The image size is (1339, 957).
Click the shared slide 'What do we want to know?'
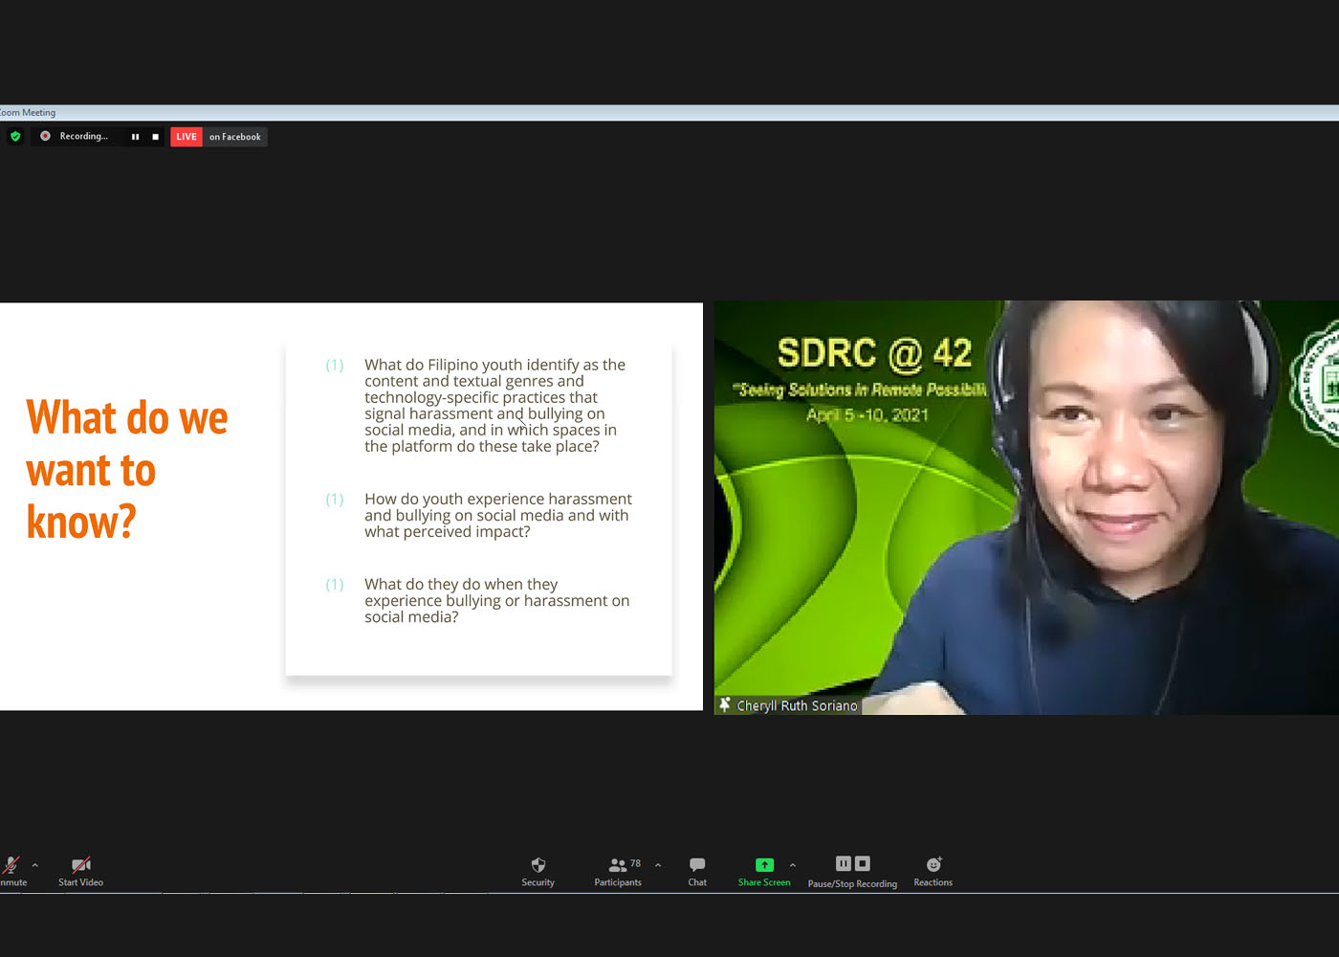pyautogui.click(x=351, y=506)
